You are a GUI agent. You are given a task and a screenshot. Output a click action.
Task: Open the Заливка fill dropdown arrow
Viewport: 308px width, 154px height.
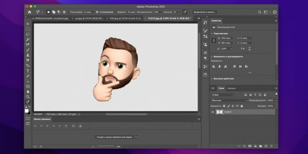coord(276,106)
